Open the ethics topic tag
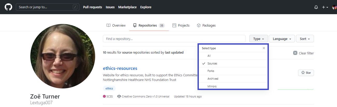Screen dimensions: 337x107 [x=109, y=88]
